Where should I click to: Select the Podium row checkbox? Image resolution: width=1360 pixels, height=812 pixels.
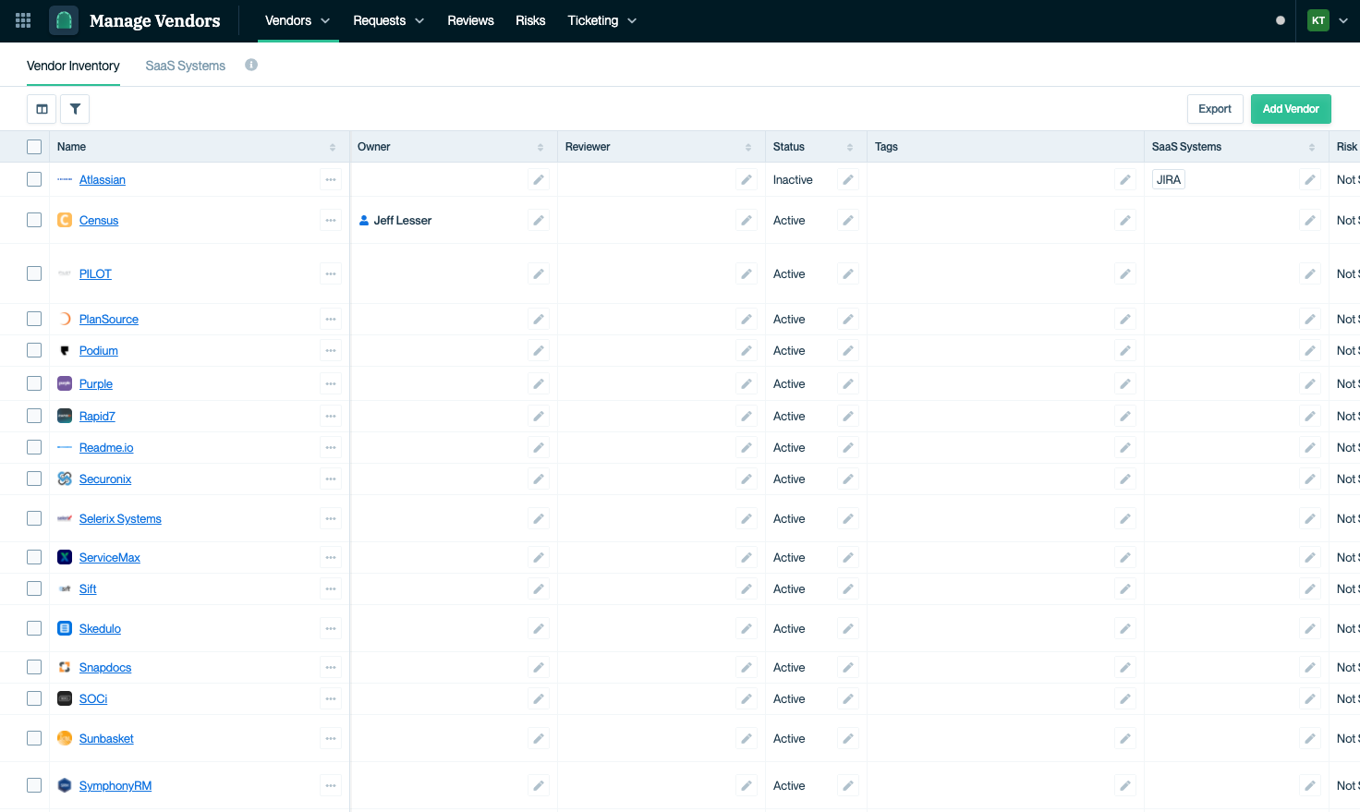point(34,350)
